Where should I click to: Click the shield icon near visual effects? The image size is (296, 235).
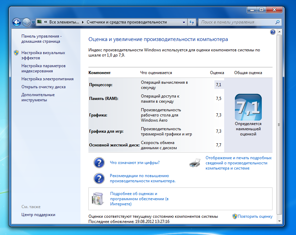click(16, 53)
